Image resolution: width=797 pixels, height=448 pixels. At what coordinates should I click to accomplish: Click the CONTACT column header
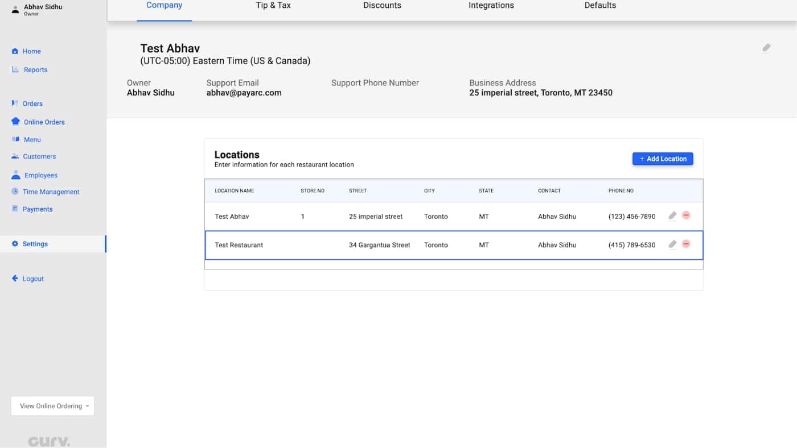(x=549, y=190)
